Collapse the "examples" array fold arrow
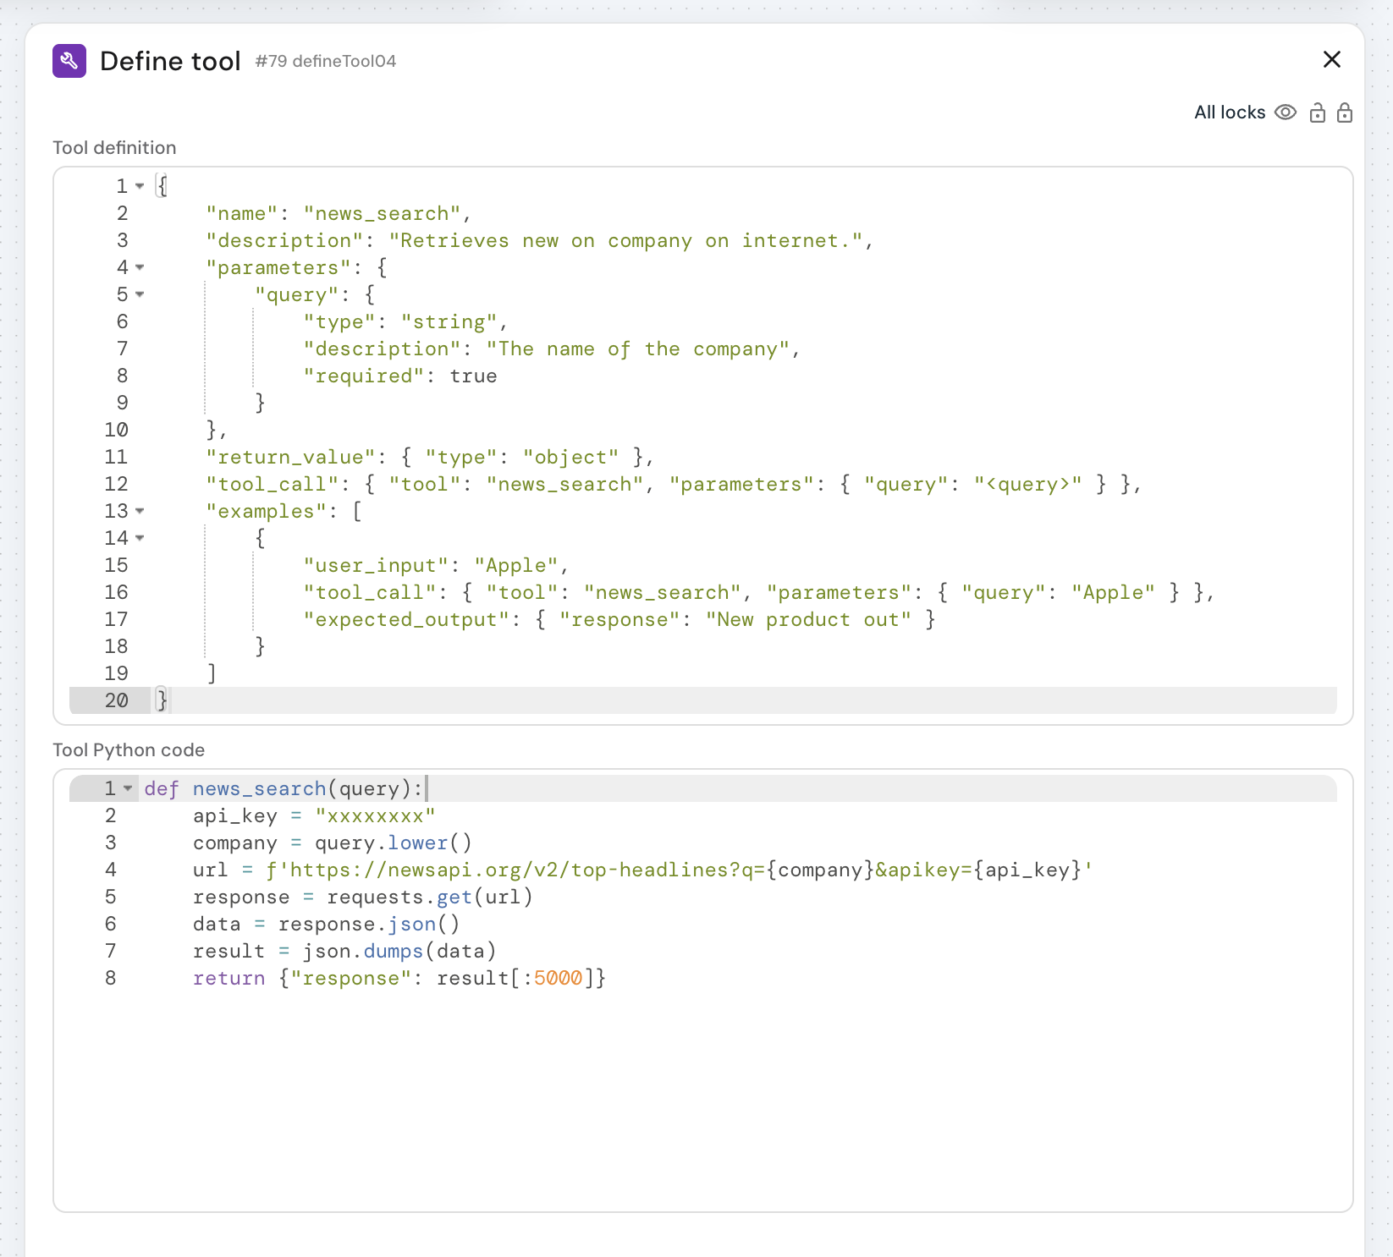Screen dimensions: 1393x1257 click(x=140, y=511)
